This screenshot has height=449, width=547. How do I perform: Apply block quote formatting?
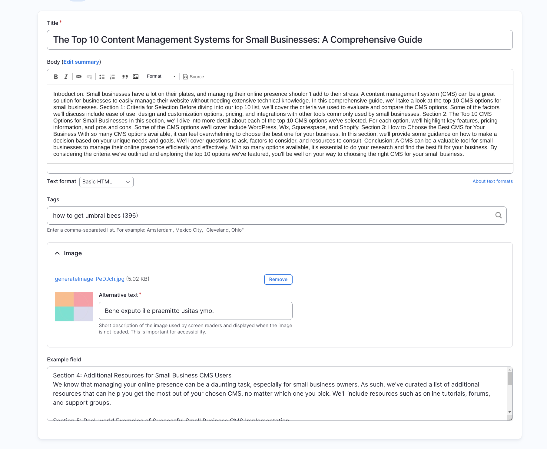coord(125,77)
